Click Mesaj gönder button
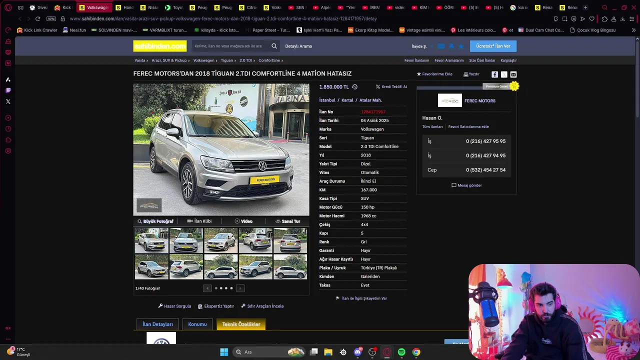Viewport: 640px width, 360px height. [x=466, y=185]
